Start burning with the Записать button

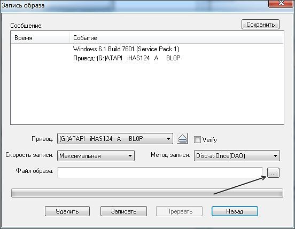tap(123, 211)
